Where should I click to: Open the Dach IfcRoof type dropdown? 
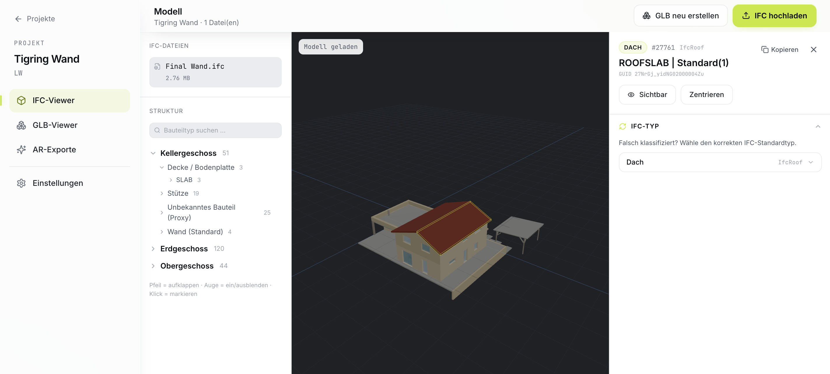click(720, 162)
